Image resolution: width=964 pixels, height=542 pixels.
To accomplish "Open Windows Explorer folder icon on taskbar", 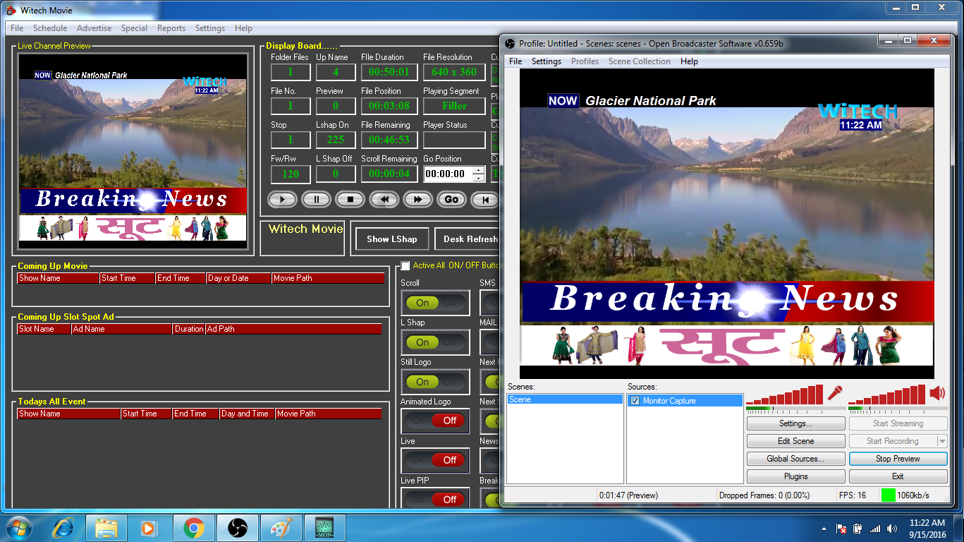I will (x=106, y=528).
